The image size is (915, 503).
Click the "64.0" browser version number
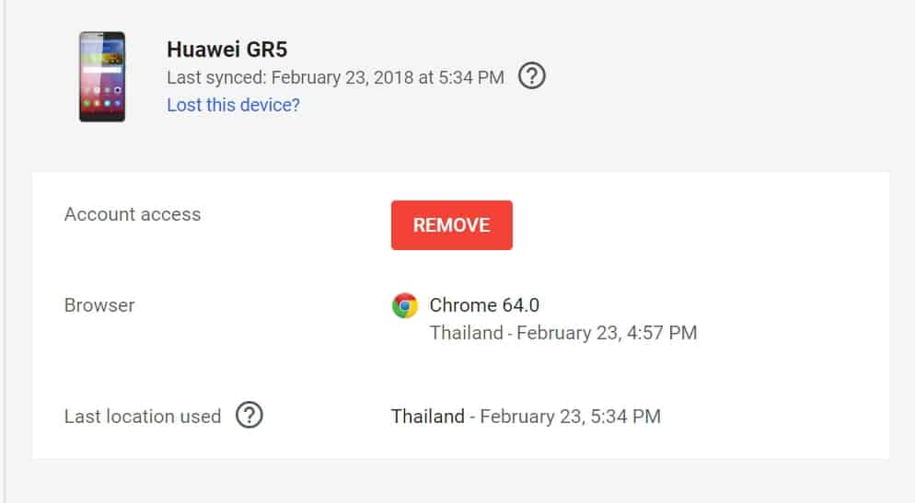[x=521, y=305]
